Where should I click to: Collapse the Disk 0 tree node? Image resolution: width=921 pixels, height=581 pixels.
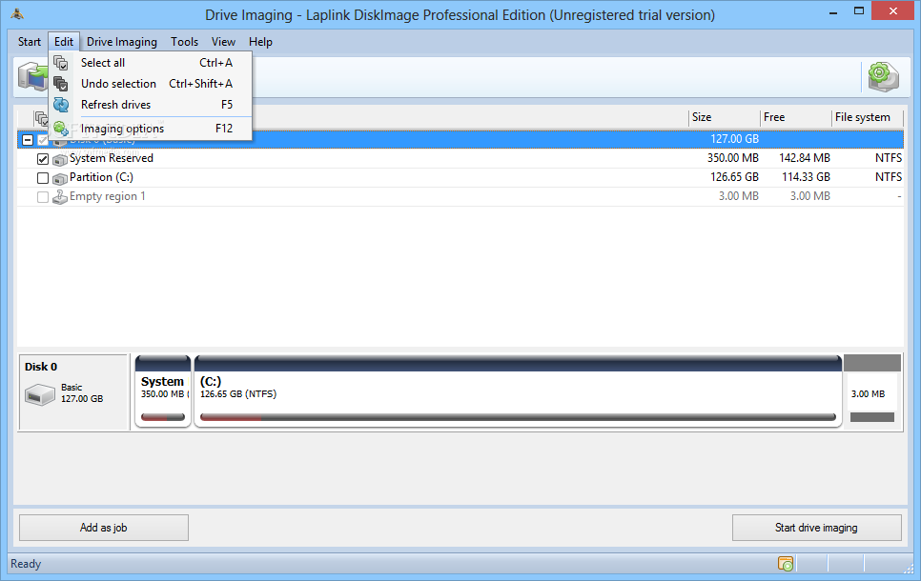click(27, 140)
